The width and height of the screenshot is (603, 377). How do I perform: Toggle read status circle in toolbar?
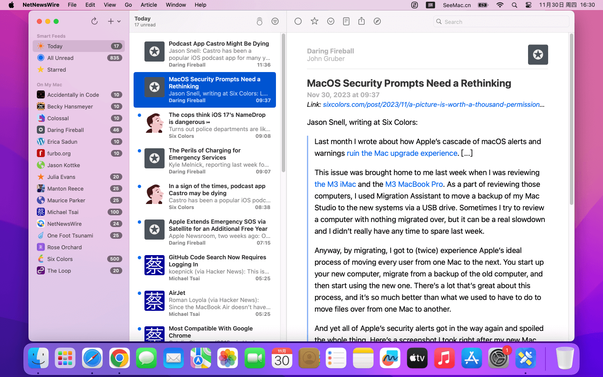(x=298, y=21)
